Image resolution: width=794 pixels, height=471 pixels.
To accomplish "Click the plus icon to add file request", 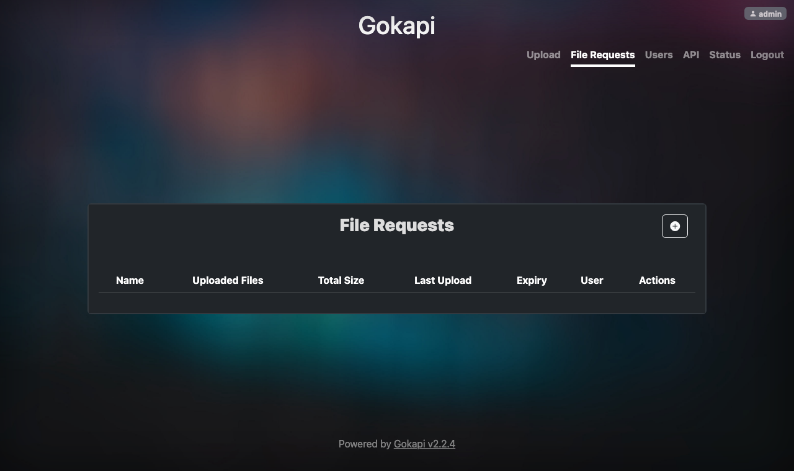I will pos(675,226).
